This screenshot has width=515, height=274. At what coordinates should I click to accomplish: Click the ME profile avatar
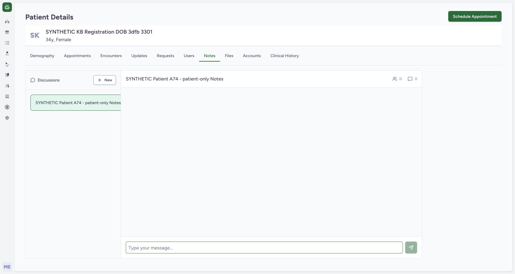coord(7,267)
